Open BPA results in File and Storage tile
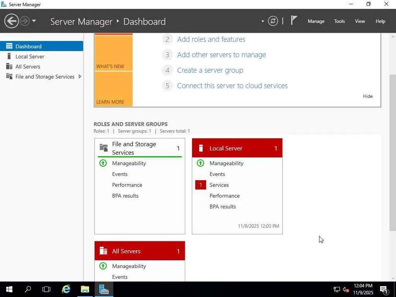This screenshot has width=396, height=297. click(125, 196)
